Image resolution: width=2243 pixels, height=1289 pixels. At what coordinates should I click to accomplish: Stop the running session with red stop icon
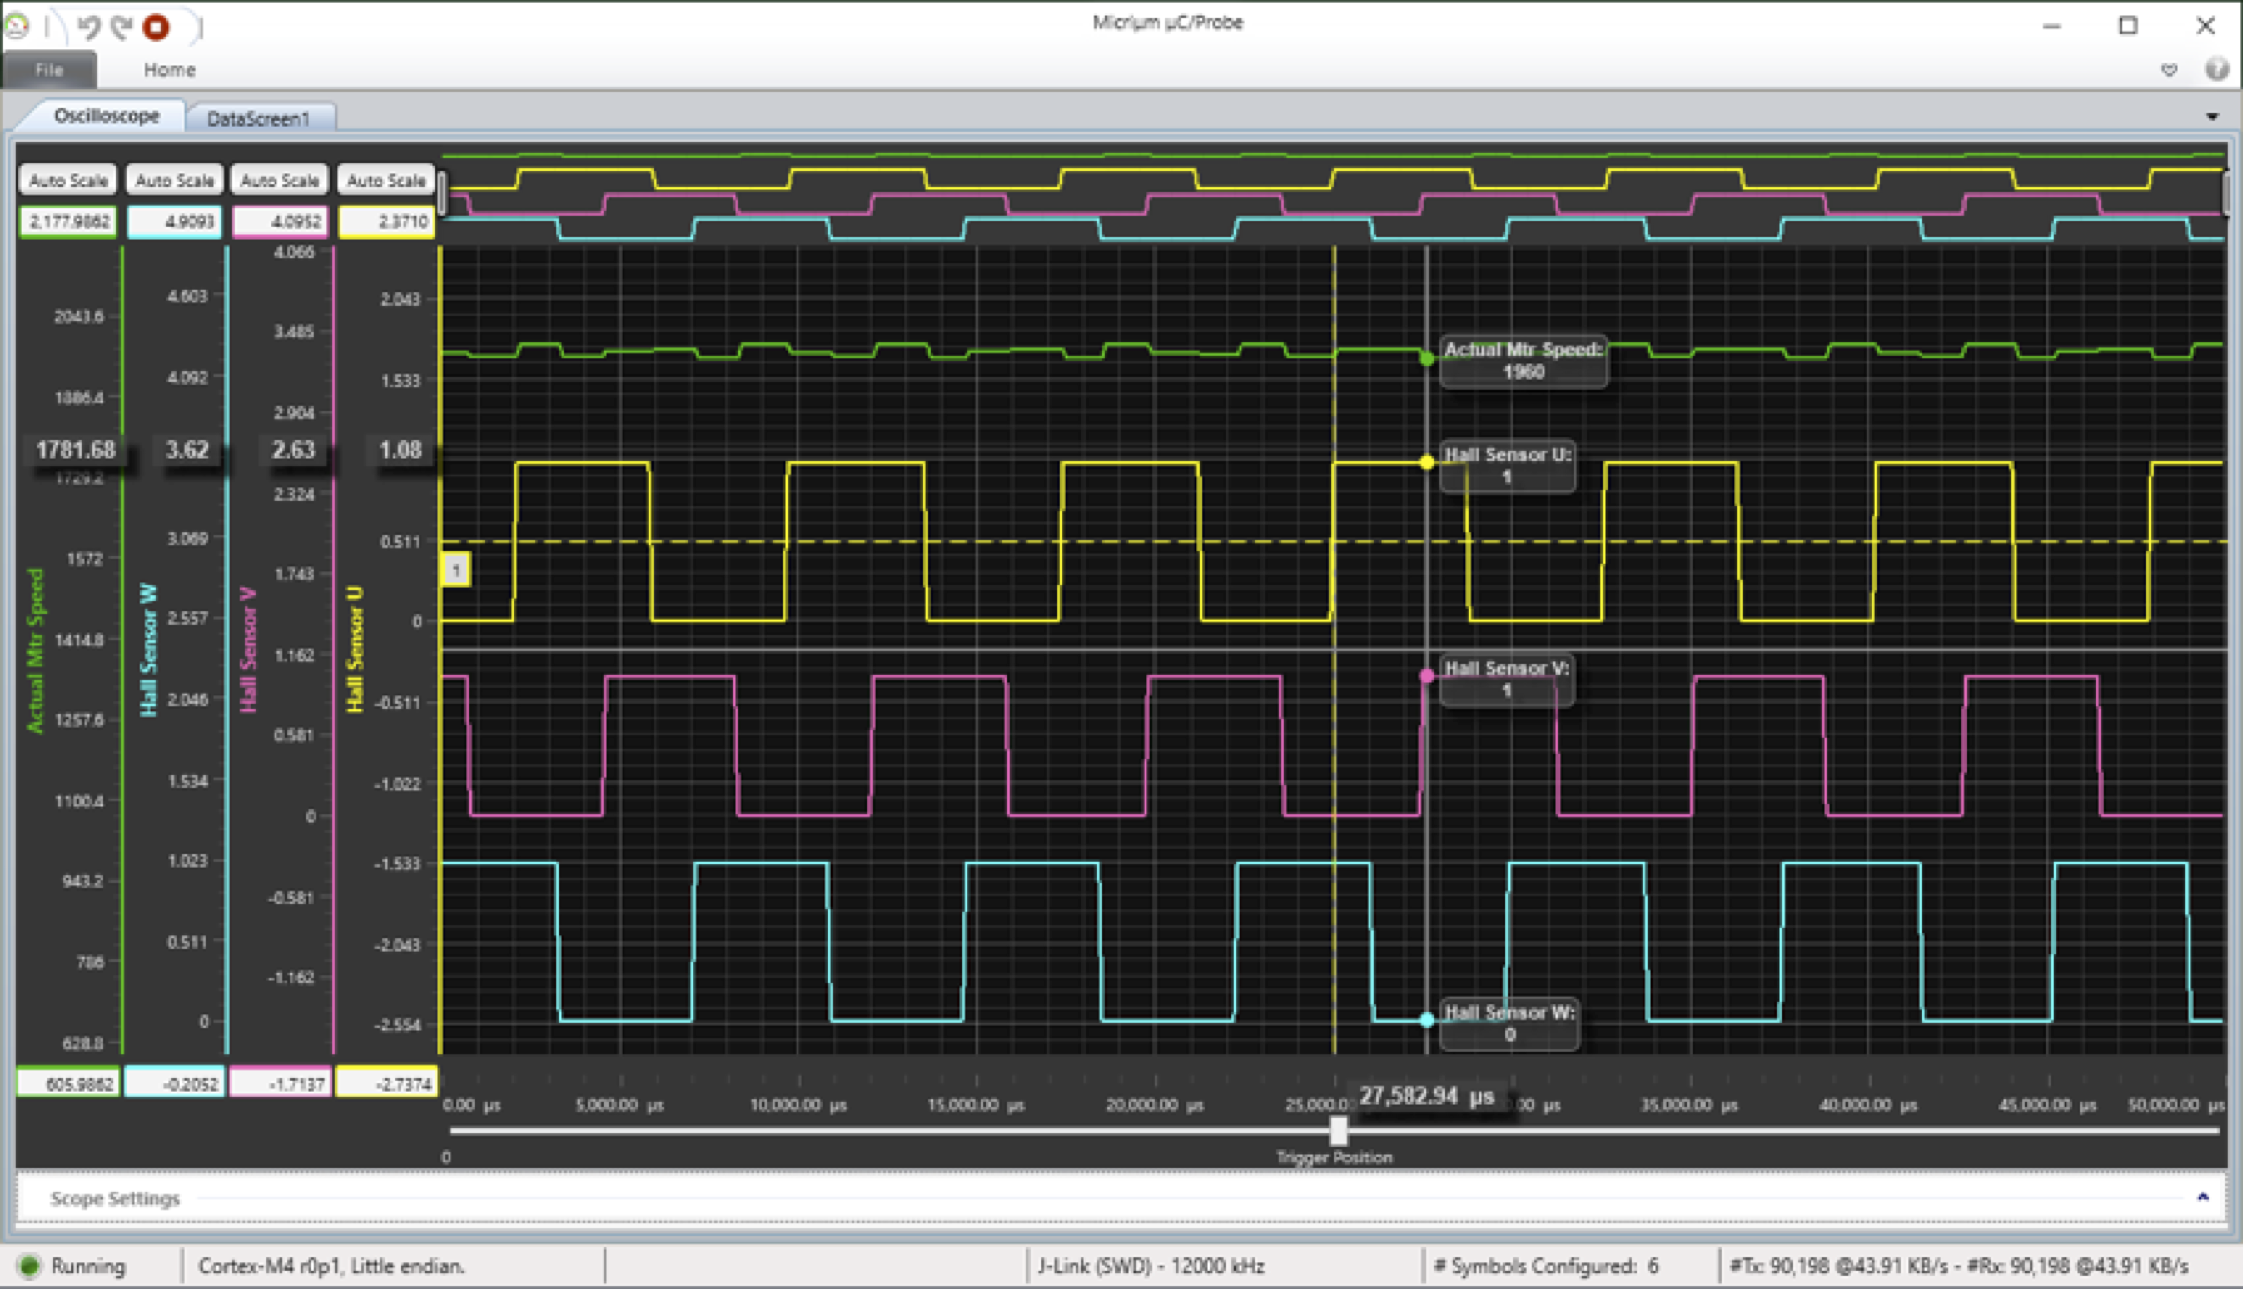tap(156, 27)
